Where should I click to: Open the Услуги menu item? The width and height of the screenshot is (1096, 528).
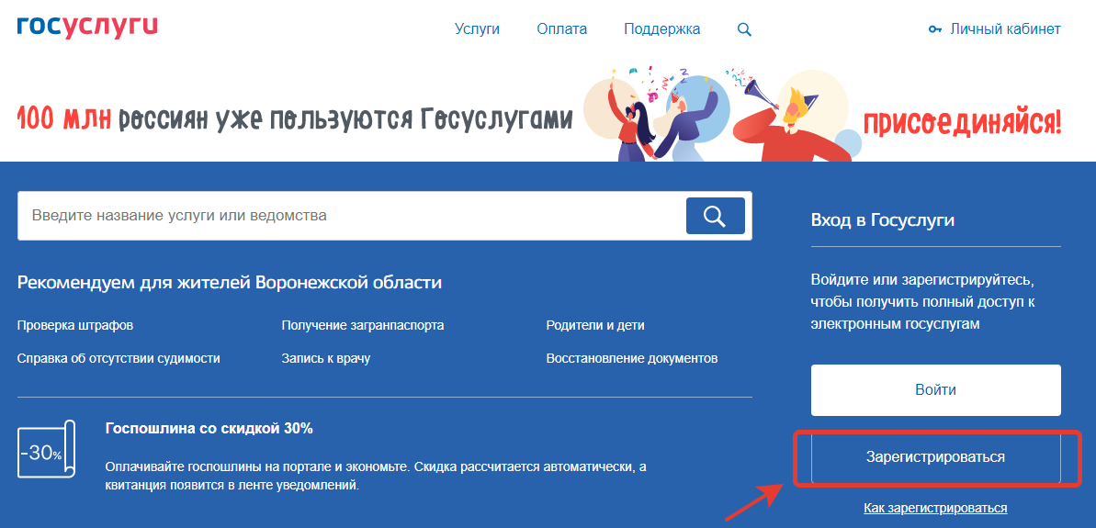pos(477,29)
